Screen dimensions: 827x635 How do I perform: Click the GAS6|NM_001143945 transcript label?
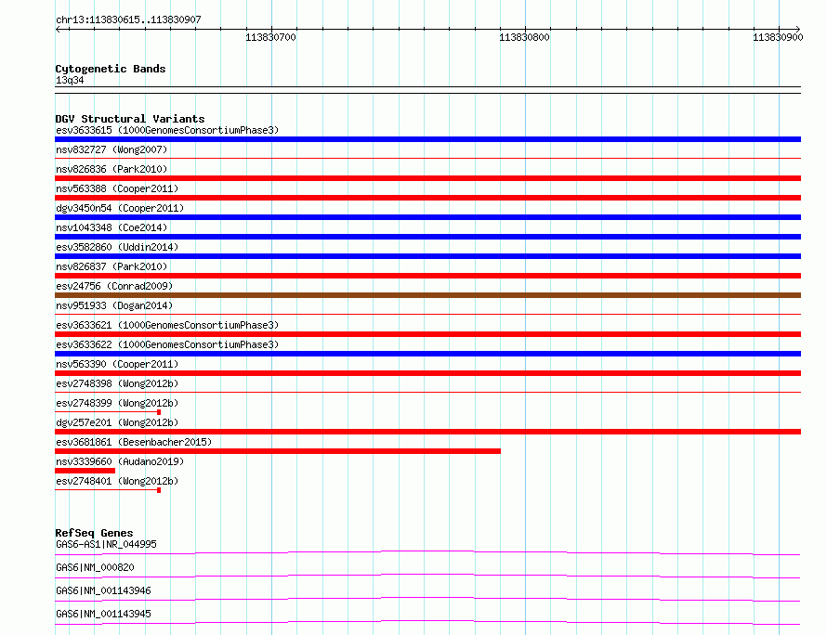click(103, 614)
